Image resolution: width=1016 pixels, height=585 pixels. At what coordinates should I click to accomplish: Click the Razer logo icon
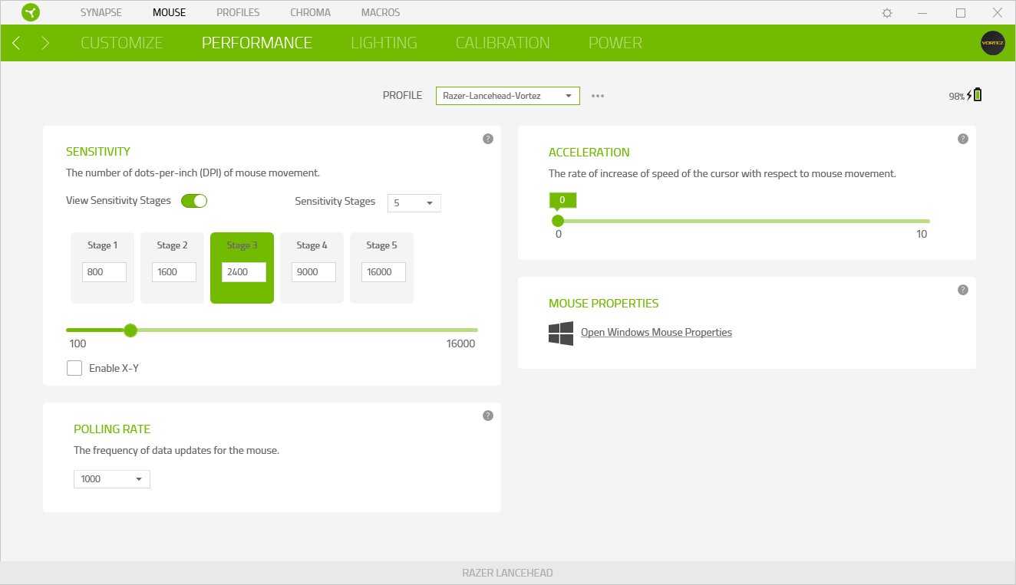[x=31, y=12]
